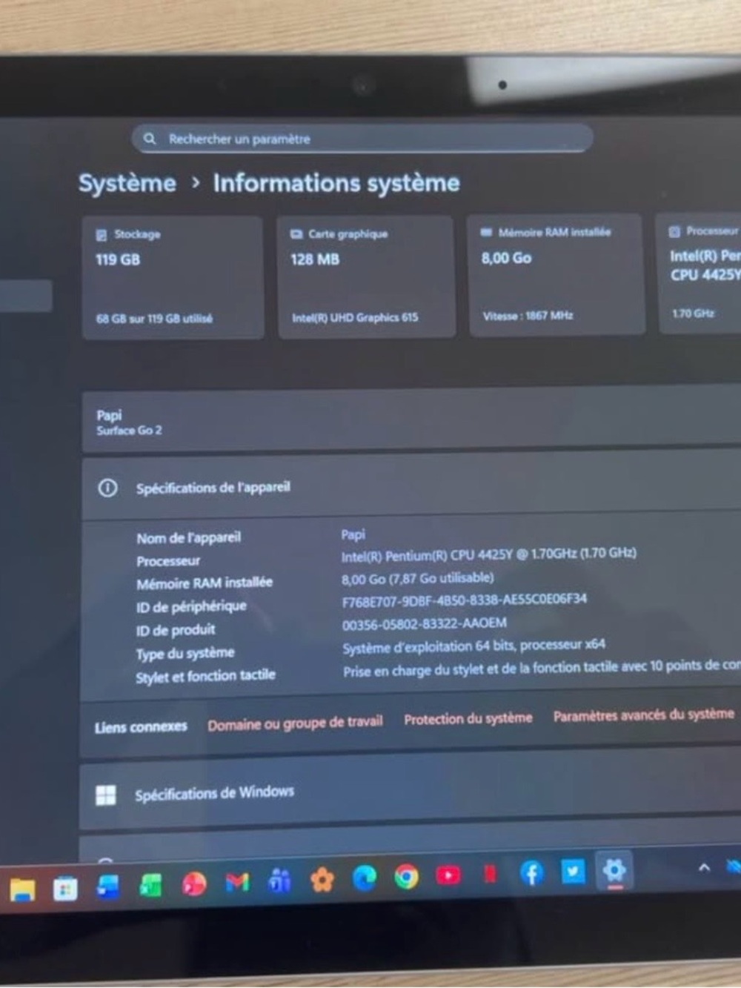Focus the 'Rechercher un paramètre' search box
The image size is (741, 988).
tap(362, 138)
